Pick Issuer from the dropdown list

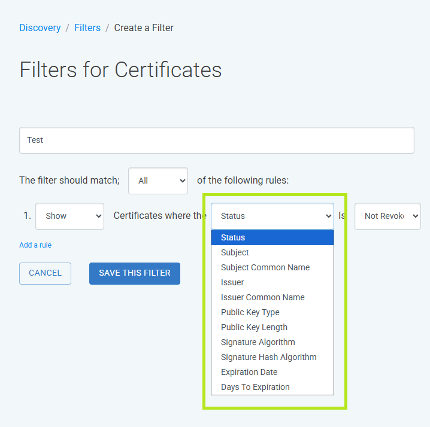pyautogui.click(x=272, y=282)
